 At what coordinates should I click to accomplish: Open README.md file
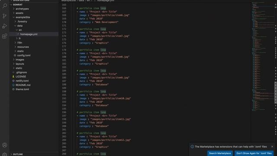pos(23,85)
